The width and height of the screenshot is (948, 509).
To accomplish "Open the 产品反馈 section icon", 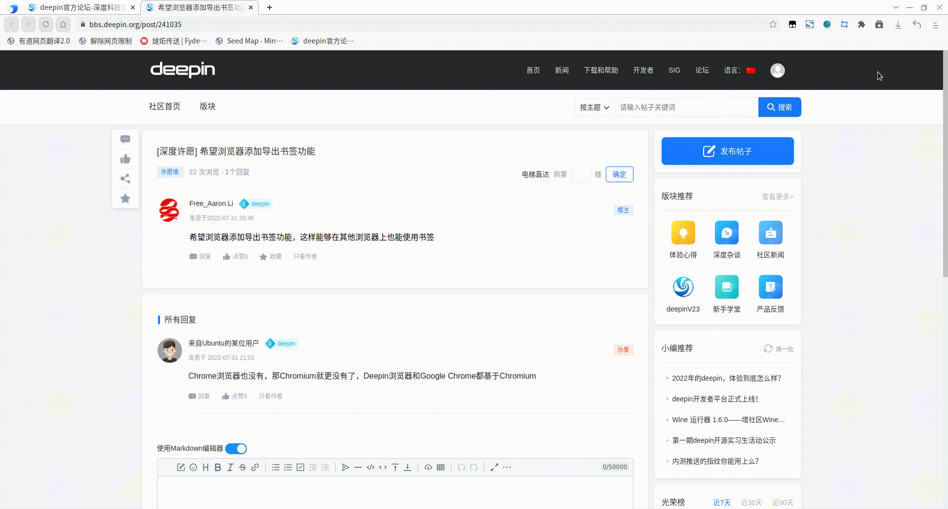I will pos(770,287).
